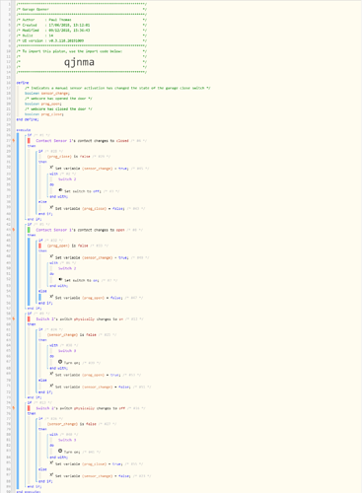Viewport: 363px width, 493px height.
Task: Select the 'Contact Sensor 1 changes to closed' condition
Action: point(82,141)
